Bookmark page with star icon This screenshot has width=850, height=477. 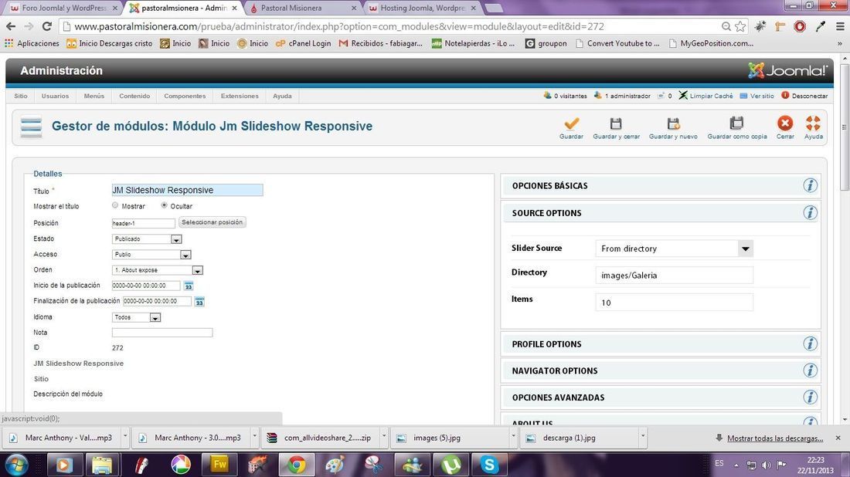tap(740, 26)
